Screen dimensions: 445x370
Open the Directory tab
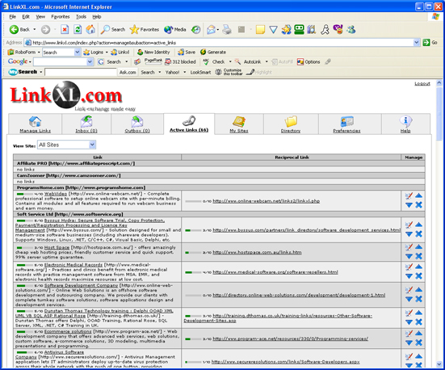(x=291, y=124)
